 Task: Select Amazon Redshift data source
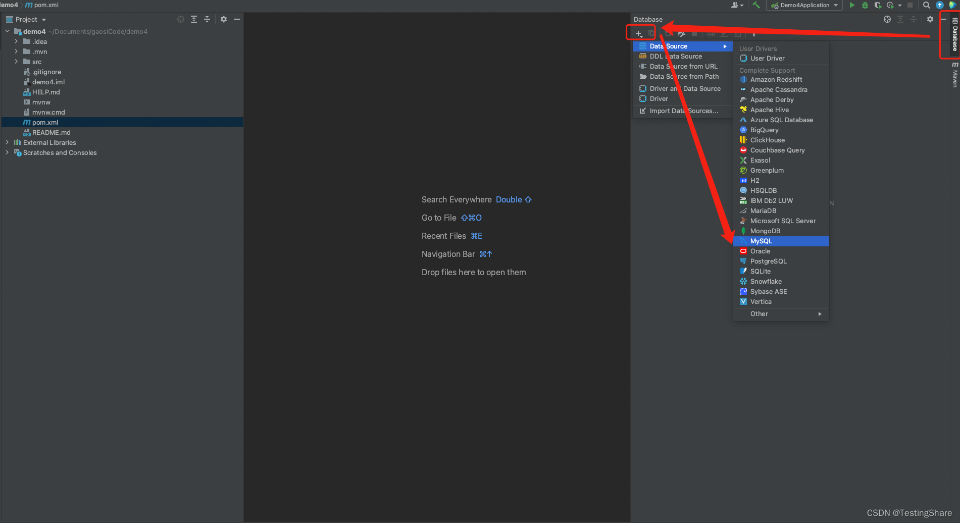[781, 80]
